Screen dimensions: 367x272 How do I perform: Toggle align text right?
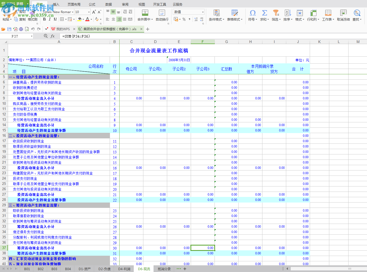coord(119,19)
